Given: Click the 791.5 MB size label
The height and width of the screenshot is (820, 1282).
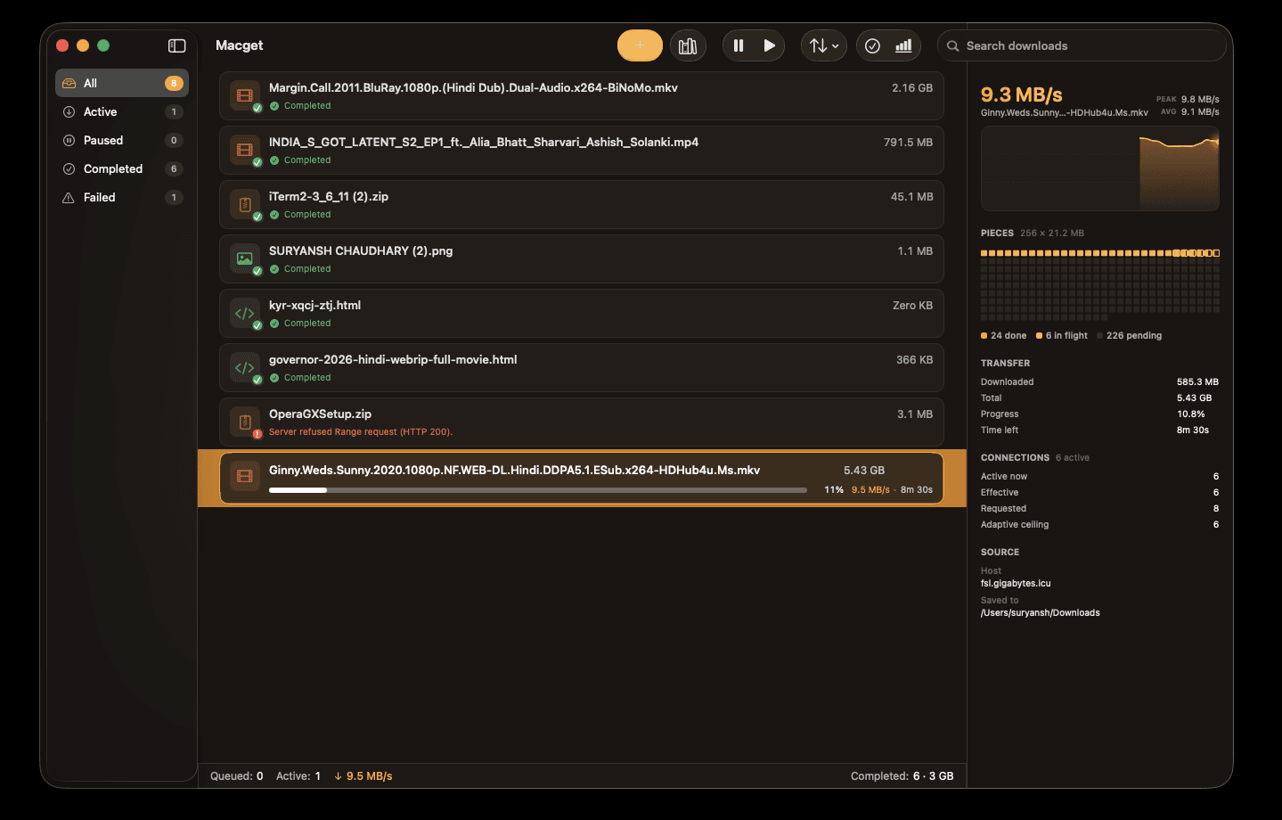Looking at the screenshot, I should [x=908, y=142].
